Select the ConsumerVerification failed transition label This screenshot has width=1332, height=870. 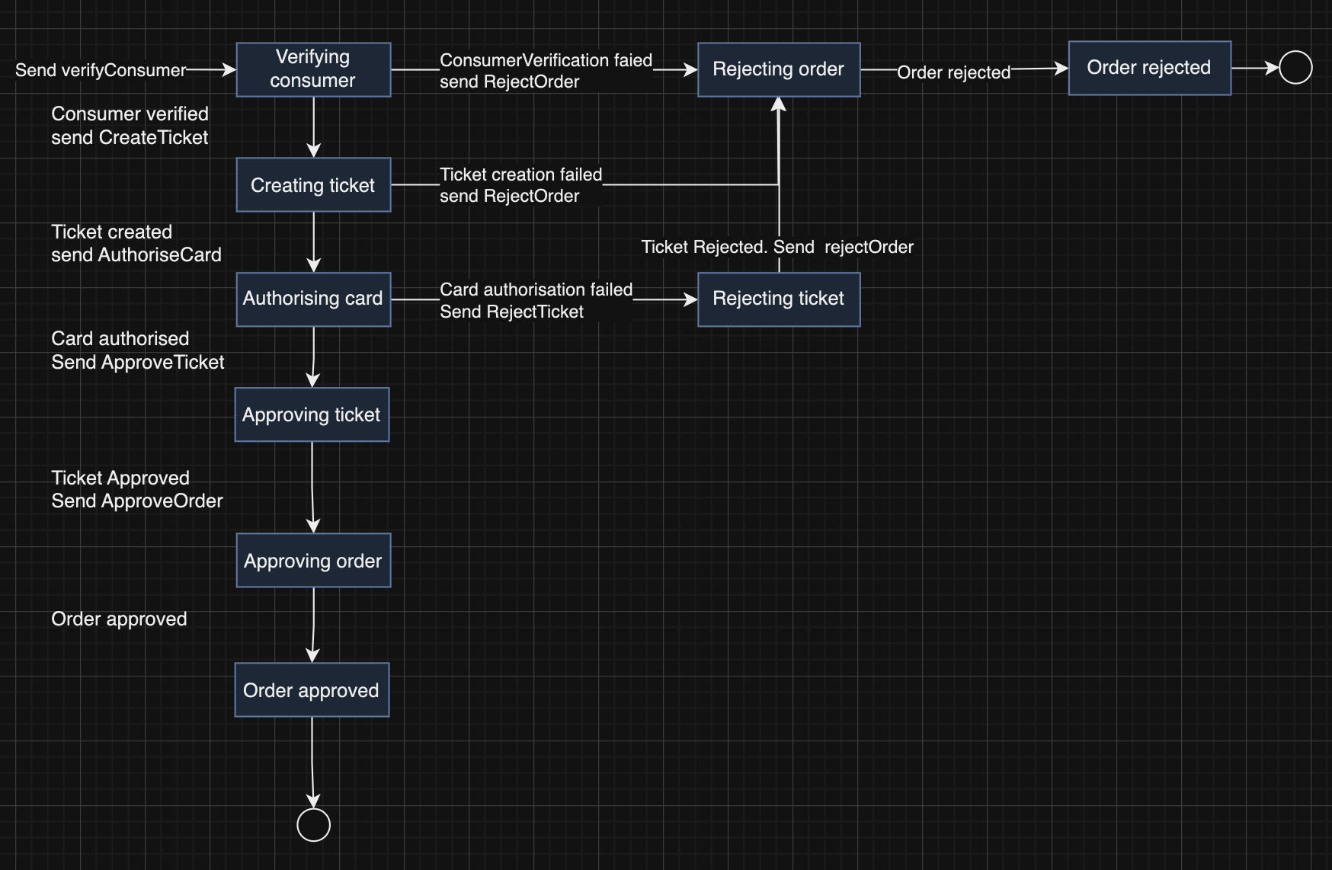coord(546,71)
